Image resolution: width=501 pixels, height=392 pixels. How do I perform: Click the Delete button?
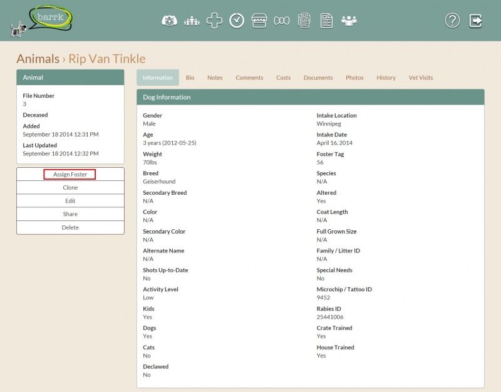click(70, 227)
